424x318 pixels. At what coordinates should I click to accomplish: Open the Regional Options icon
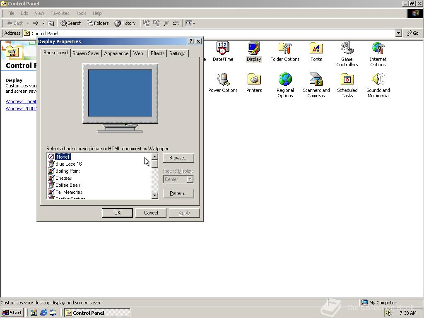click(x=285, y=85)
